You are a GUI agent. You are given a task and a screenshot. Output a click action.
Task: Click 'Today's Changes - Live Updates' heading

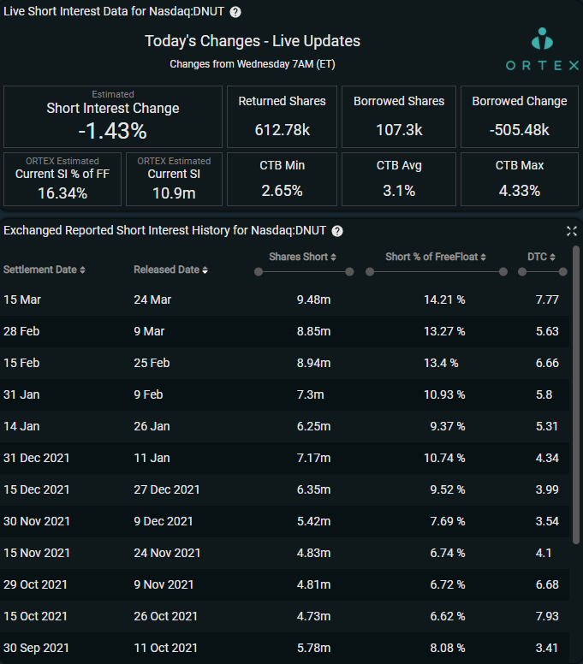coord(253,41)
